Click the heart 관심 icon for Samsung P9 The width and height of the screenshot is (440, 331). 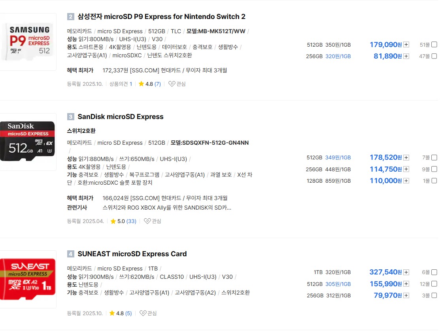(x=172, y=84)
